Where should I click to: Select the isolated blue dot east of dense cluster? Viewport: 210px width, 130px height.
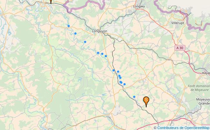pos(125,84)
